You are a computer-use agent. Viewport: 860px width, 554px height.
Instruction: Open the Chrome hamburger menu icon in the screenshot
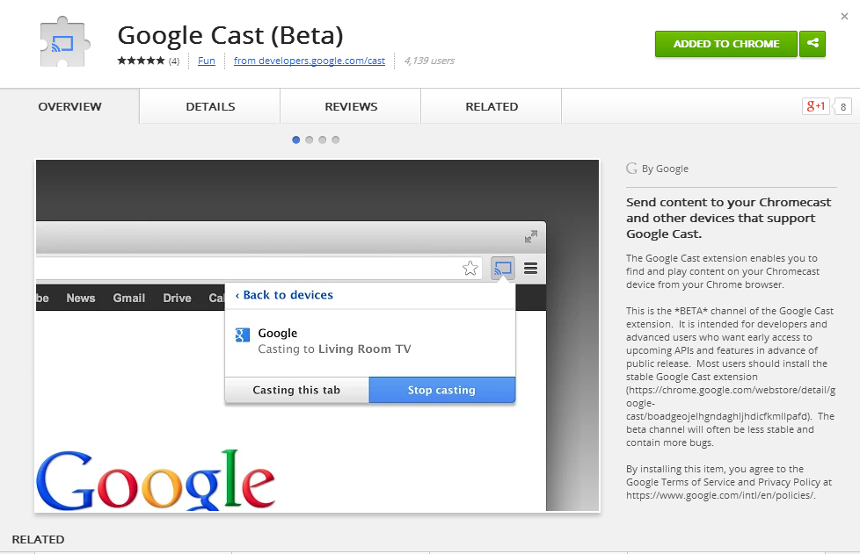tap(530, 269)
